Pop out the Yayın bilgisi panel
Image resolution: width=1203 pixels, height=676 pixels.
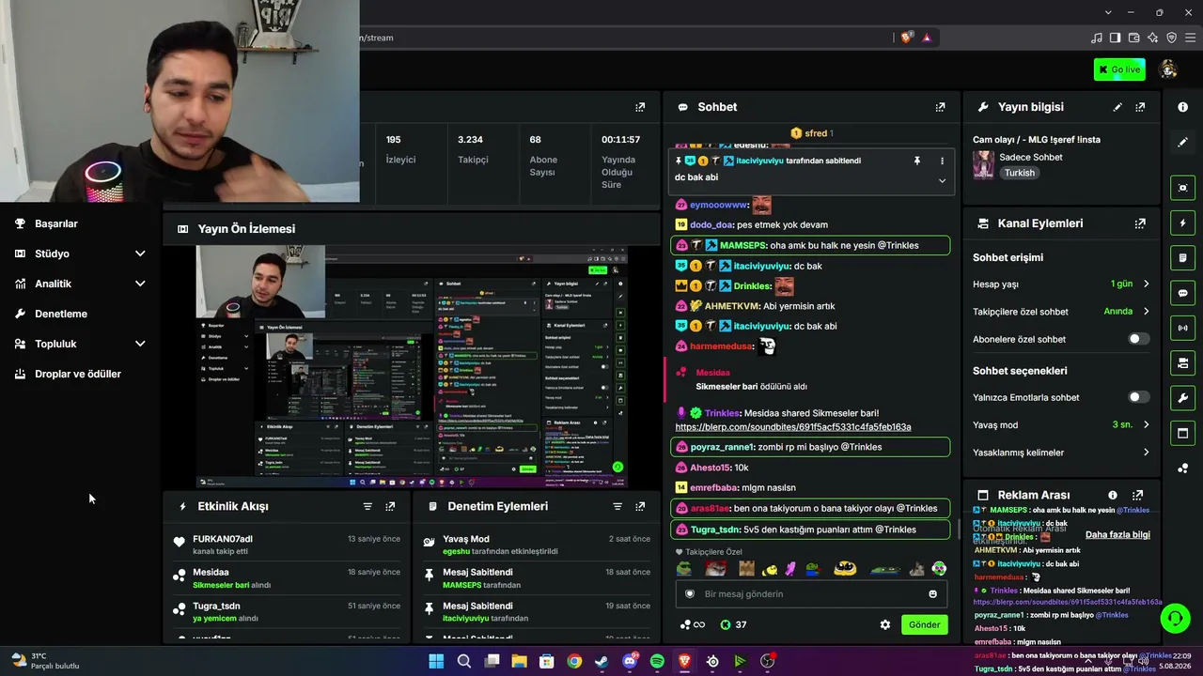(x=1140, y=107)
